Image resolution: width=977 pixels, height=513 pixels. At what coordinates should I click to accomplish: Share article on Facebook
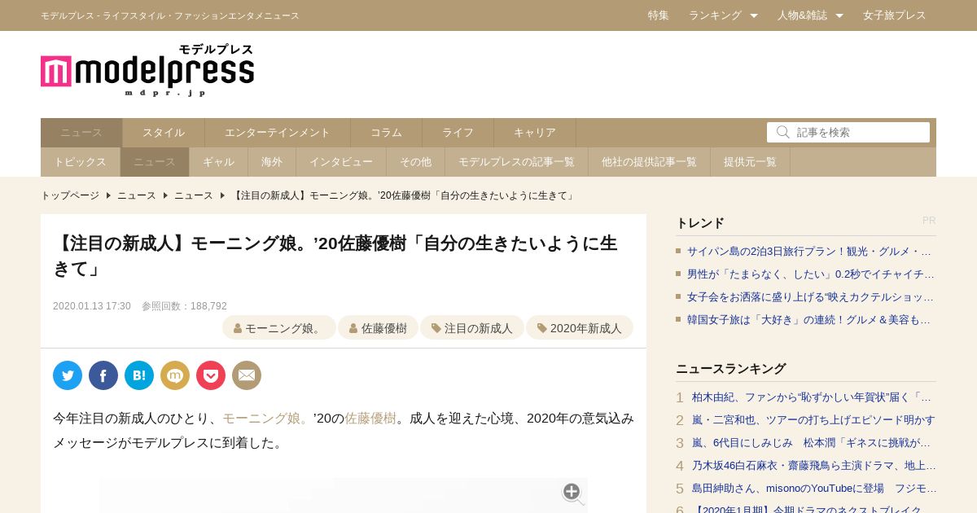pos(103,375)
